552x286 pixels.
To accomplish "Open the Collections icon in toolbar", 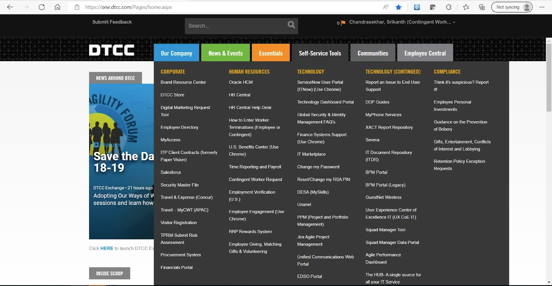I will tap(482, 7).
